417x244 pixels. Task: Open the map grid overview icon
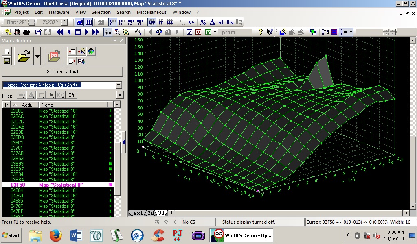(x=78, y=32)
